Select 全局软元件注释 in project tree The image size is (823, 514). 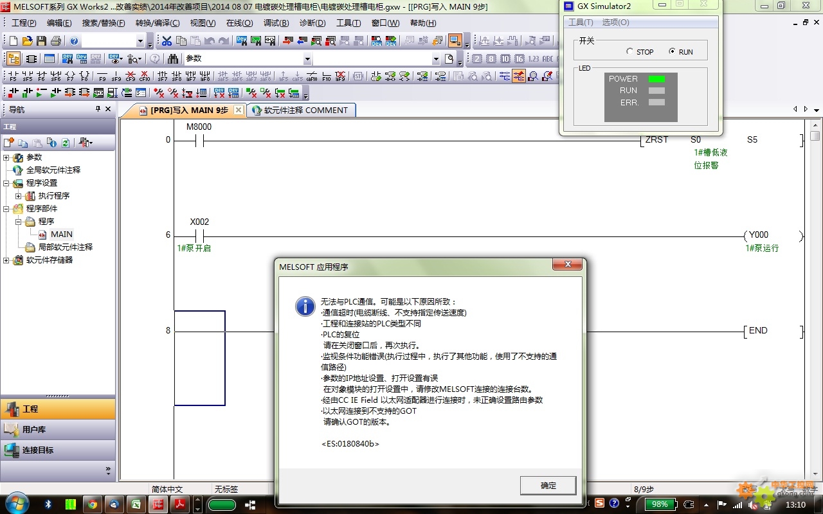(x=53, y=170)
